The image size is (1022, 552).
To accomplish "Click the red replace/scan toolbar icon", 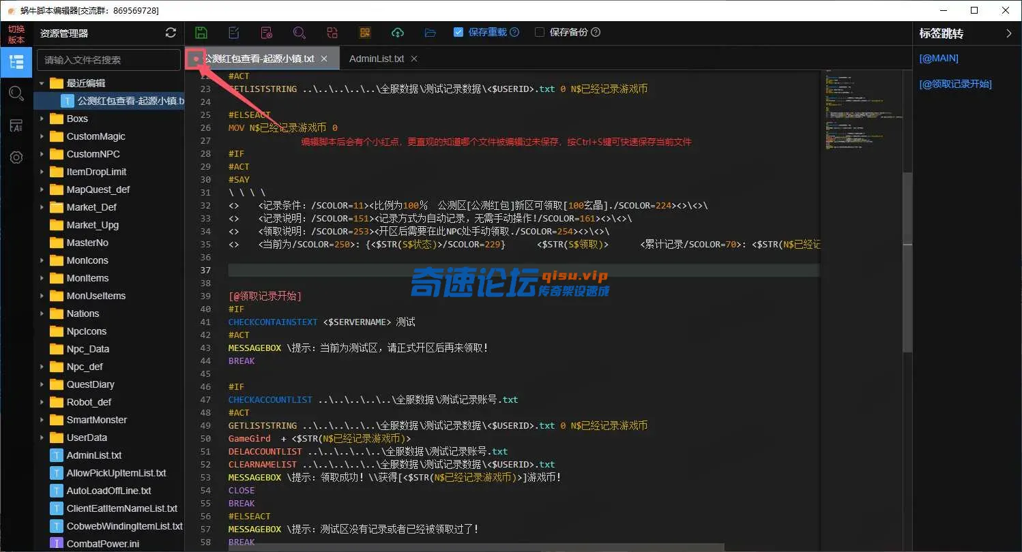I will pos(332,33).
